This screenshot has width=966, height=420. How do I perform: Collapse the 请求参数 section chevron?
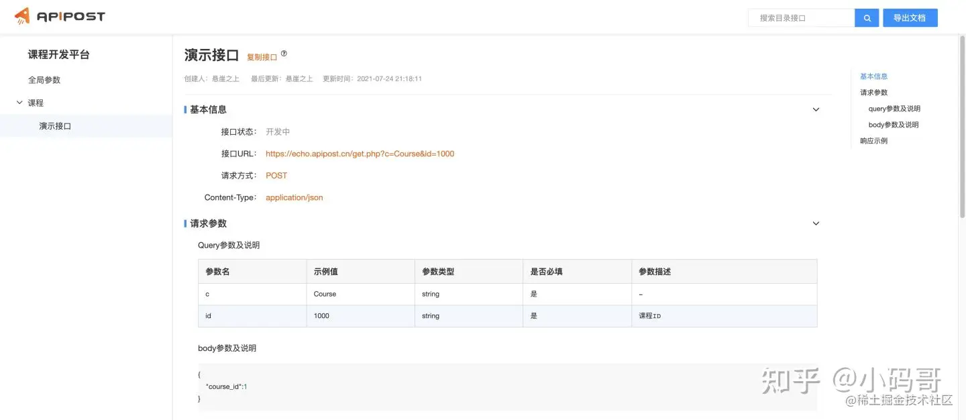coord(816,223)
